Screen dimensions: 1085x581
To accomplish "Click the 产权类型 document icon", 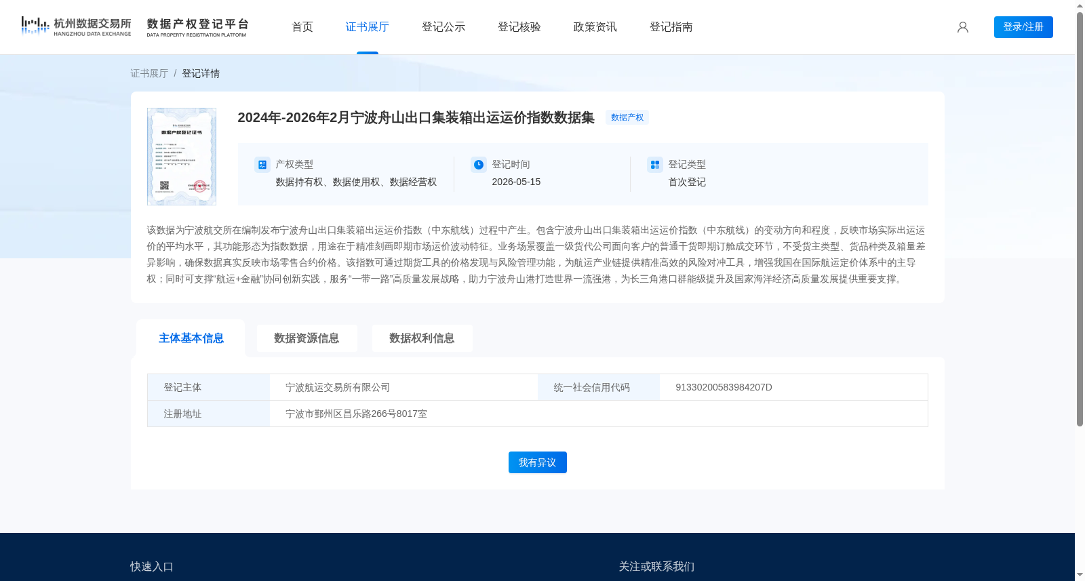I will click(x=262, y=164).
